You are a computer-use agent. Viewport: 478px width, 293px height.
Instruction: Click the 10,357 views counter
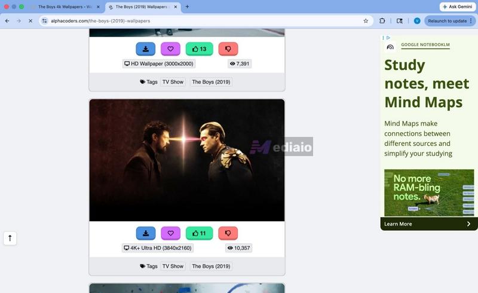tap(238, 248)
